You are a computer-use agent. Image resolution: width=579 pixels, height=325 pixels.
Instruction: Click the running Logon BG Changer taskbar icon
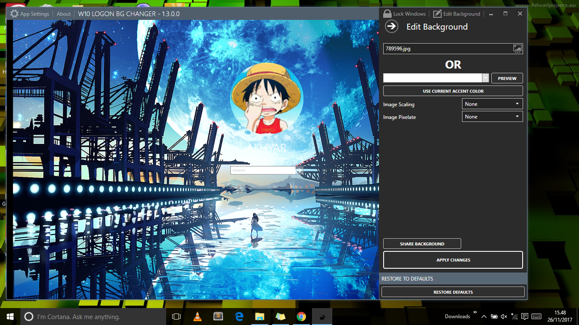[x=322, y=317]
